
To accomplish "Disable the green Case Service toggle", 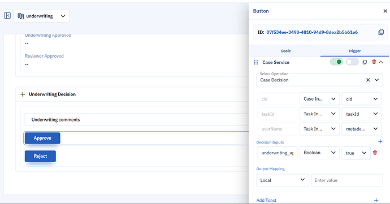I will (x=336, y=62).
